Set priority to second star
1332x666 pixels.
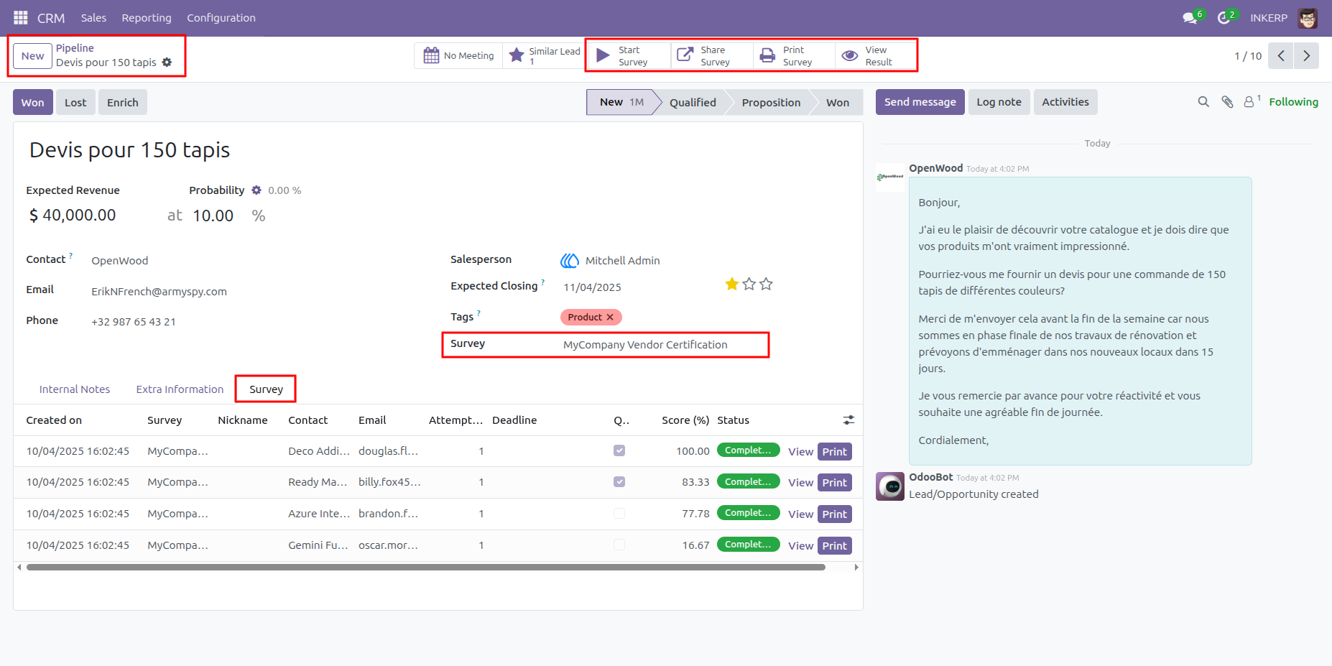click(x=749, y=284)
